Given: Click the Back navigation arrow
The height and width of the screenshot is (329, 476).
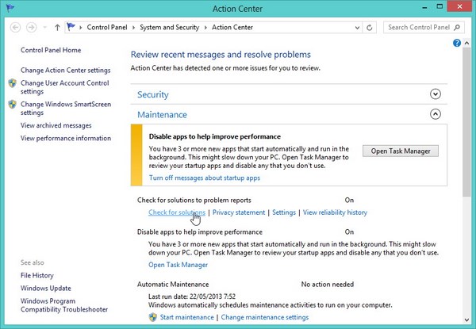Looking at the screenshot, I should tap(16, 28).
